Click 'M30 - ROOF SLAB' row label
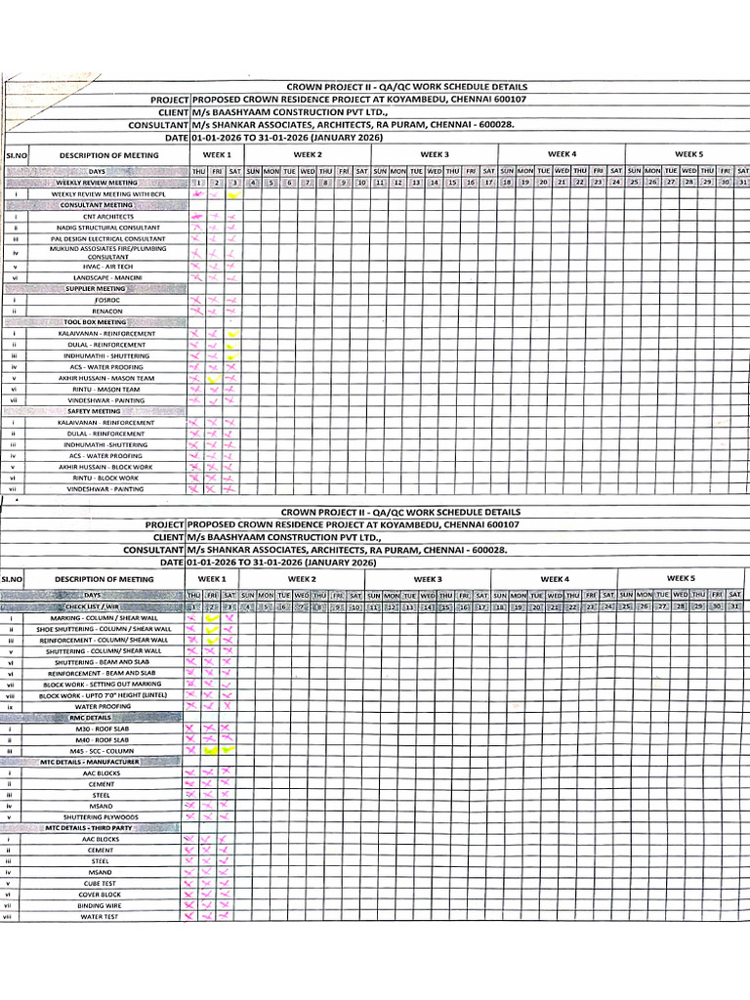The width and height of the screenshot is (750, 1000). click(102, 729)
